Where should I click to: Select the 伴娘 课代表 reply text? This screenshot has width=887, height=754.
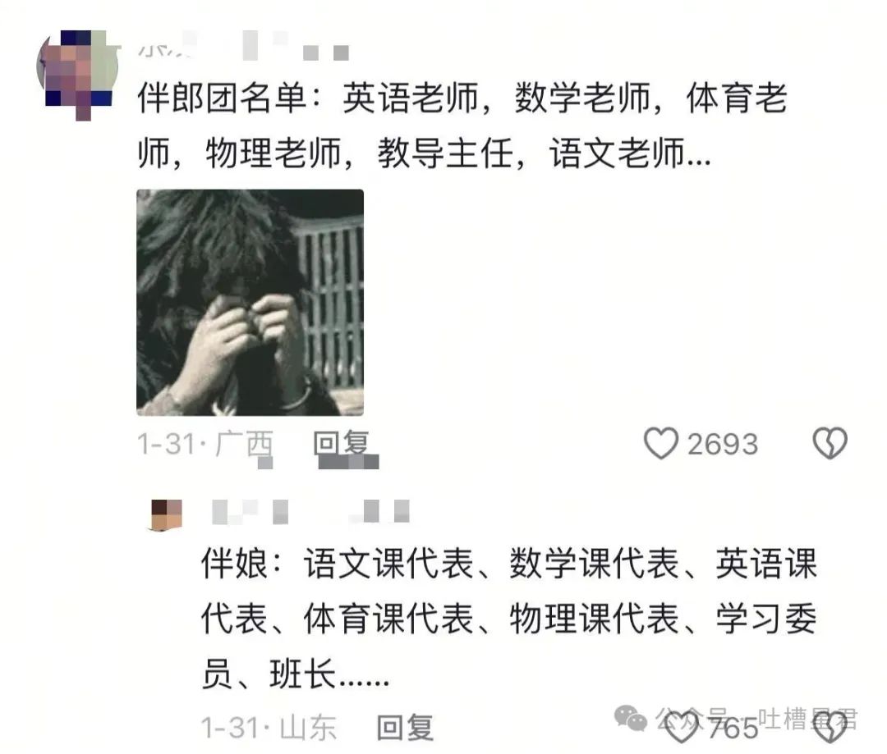(x=509, y=619)
